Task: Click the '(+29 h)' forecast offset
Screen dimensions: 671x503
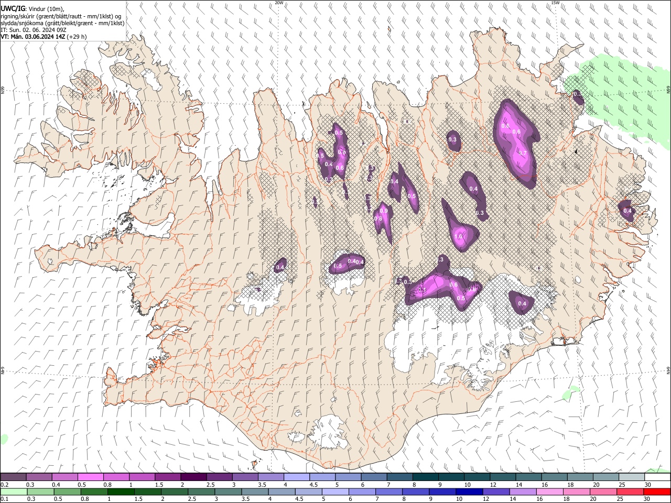Action: (x=77, y=37)
